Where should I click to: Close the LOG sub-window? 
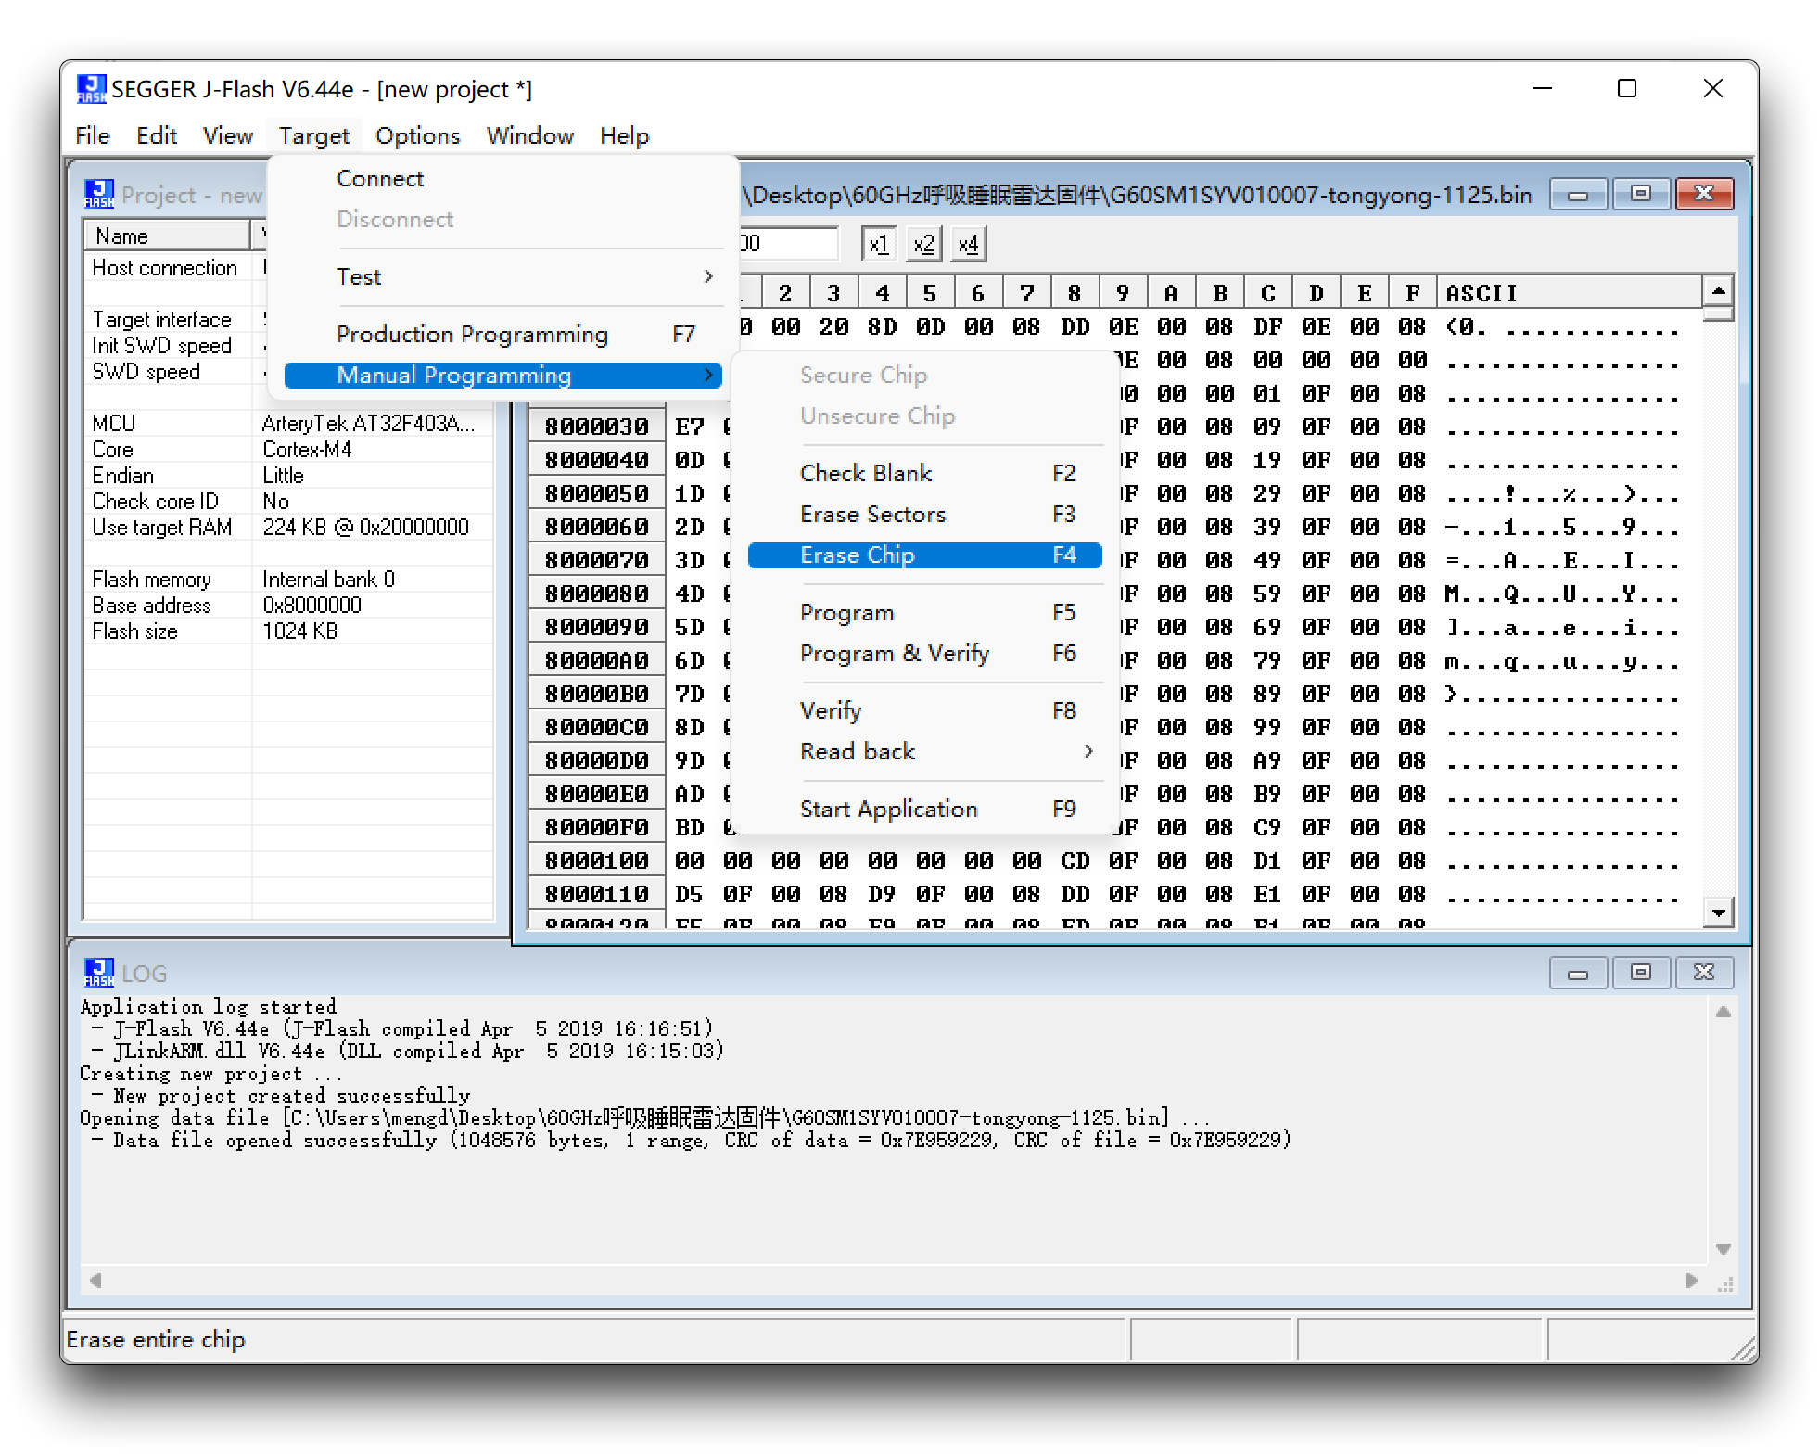pos(1703,973)
